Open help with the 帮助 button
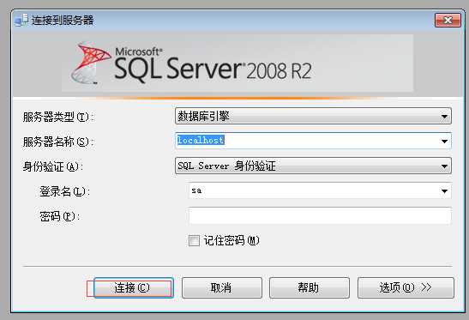 click(x=310, y=287)
